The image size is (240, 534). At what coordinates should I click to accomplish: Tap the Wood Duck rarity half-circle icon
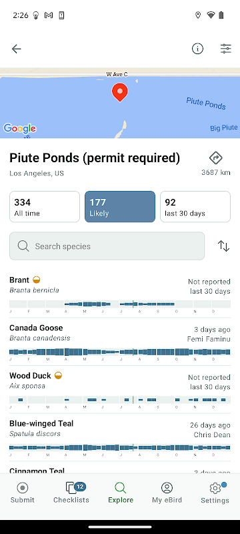(x=58, y=376)
